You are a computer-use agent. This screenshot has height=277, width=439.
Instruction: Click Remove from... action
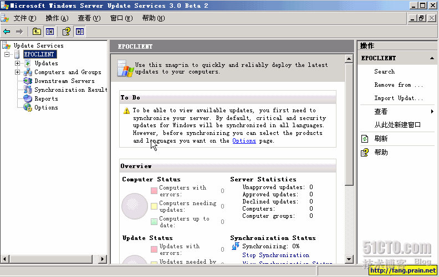click(x=399, y=85)
